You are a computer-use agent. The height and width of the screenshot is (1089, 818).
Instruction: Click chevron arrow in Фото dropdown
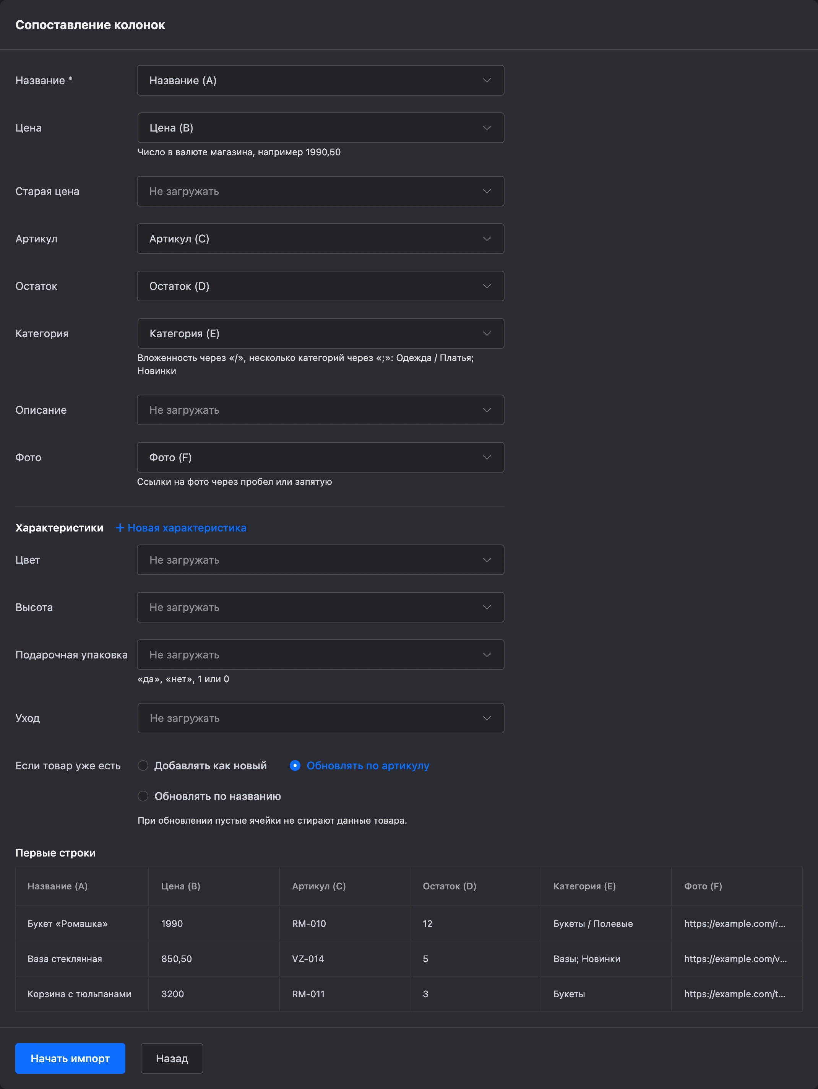coord(487,457)
